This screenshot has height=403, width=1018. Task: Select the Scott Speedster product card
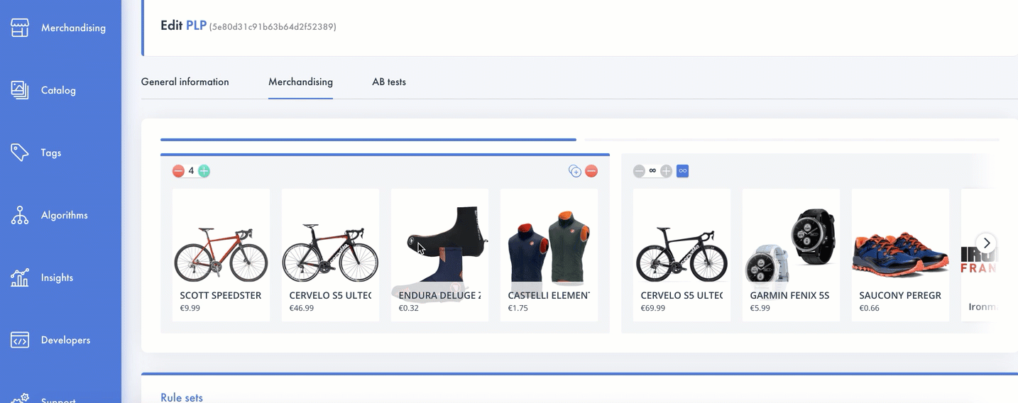pos(221,255)
